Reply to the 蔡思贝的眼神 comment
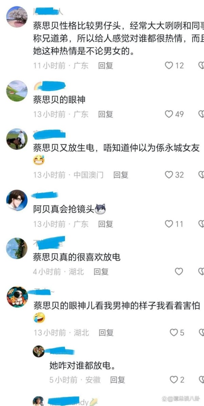 coord(105,114)
